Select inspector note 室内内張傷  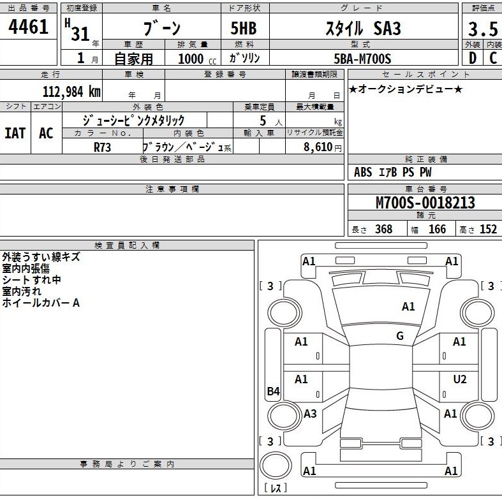(x=26, y=268)
